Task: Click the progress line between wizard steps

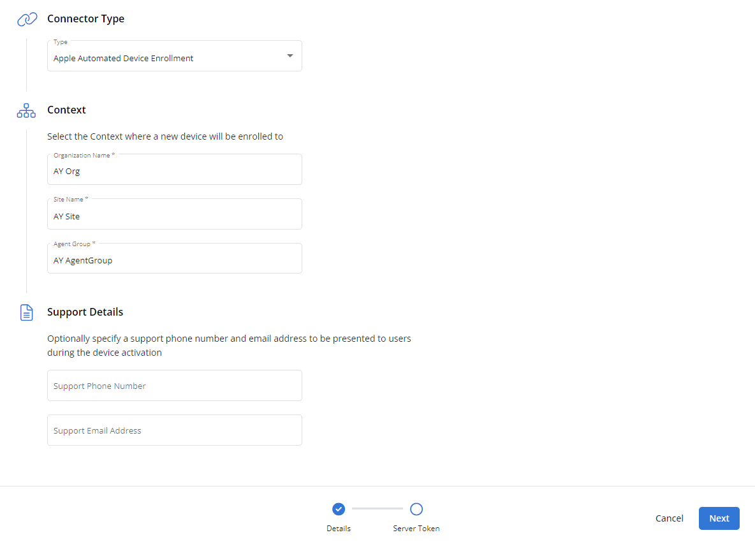Action: pyautogui.click(x=378, y=509)
